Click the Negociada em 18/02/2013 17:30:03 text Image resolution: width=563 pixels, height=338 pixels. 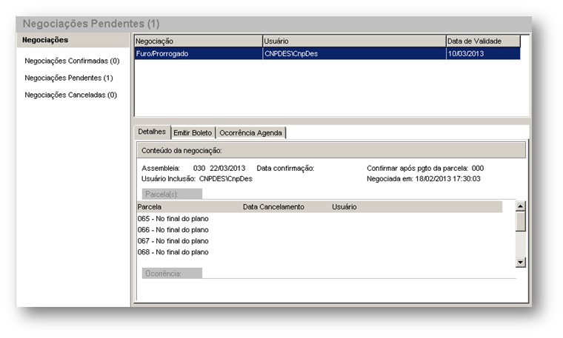(423, 178)
